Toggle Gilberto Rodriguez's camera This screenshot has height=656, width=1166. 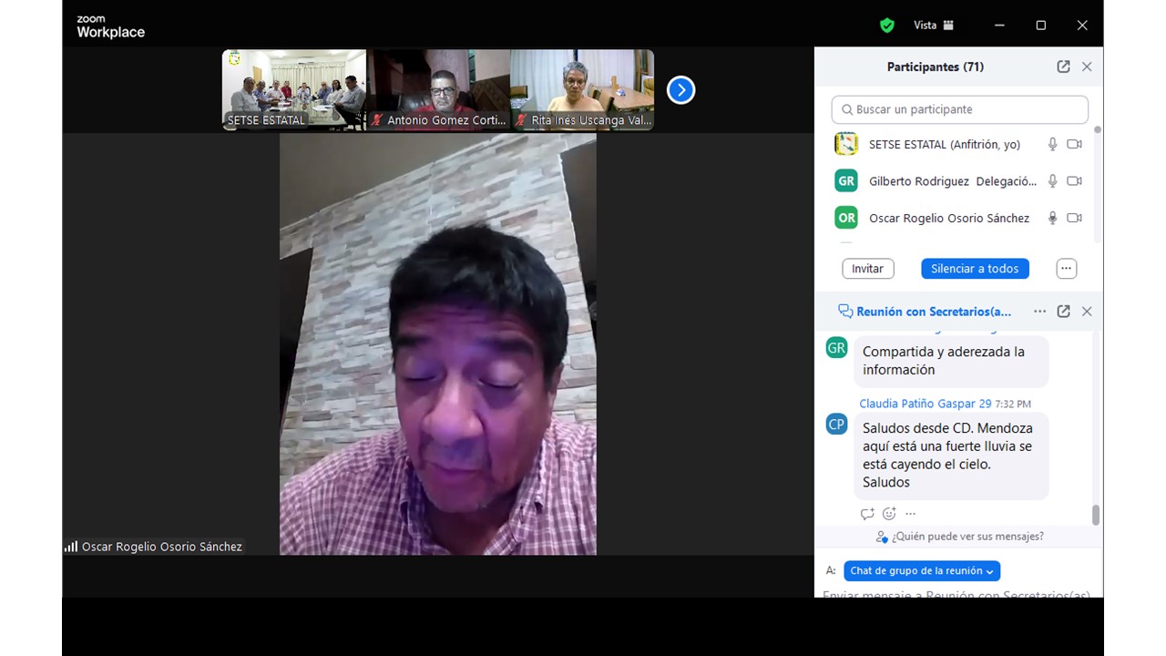[1074, 181]
